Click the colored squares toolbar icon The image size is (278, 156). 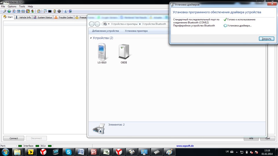tap(28, 11)
